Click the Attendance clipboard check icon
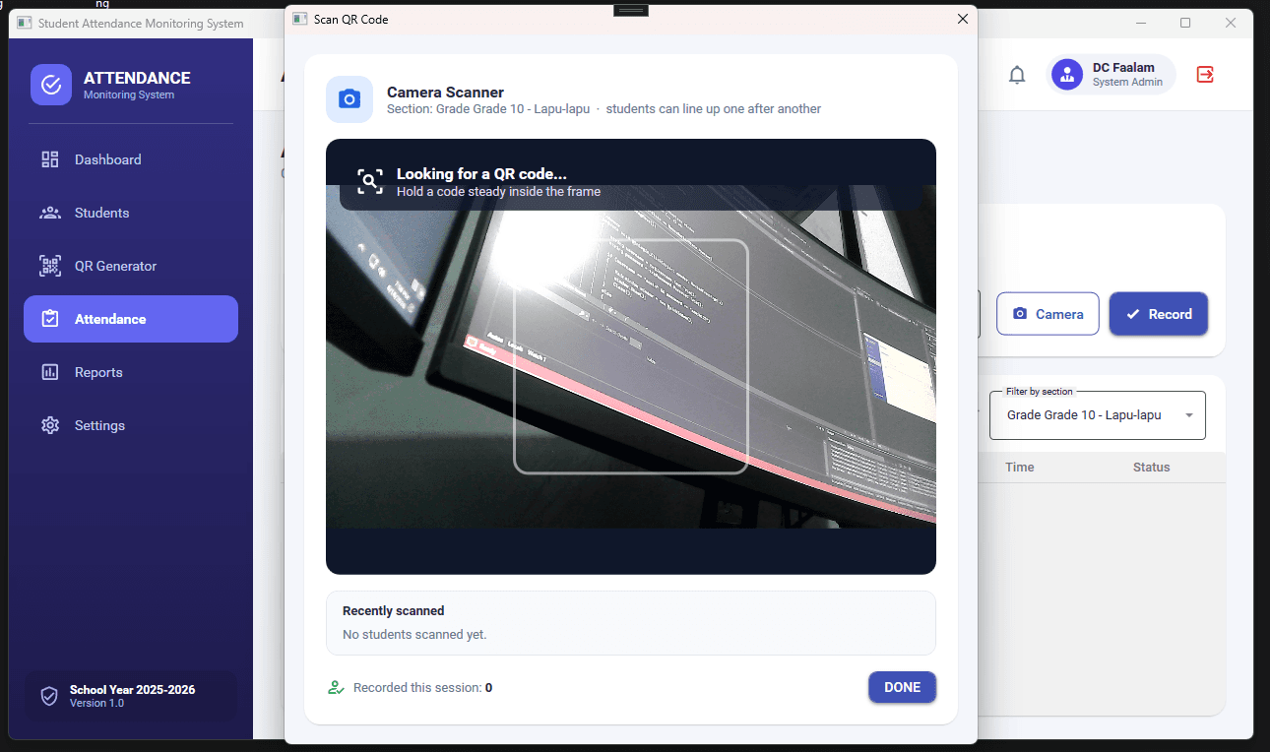1270x752 pixels. point(50,319)
